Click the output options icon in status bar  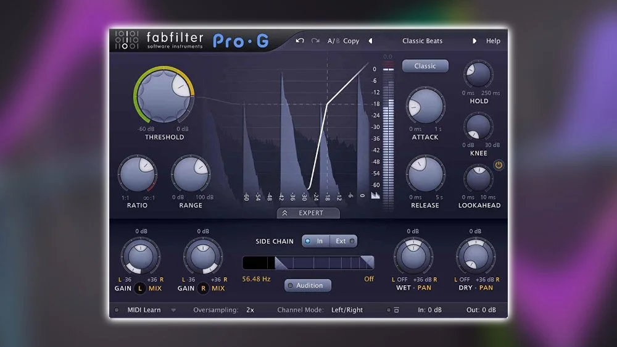tap(396, 310)
